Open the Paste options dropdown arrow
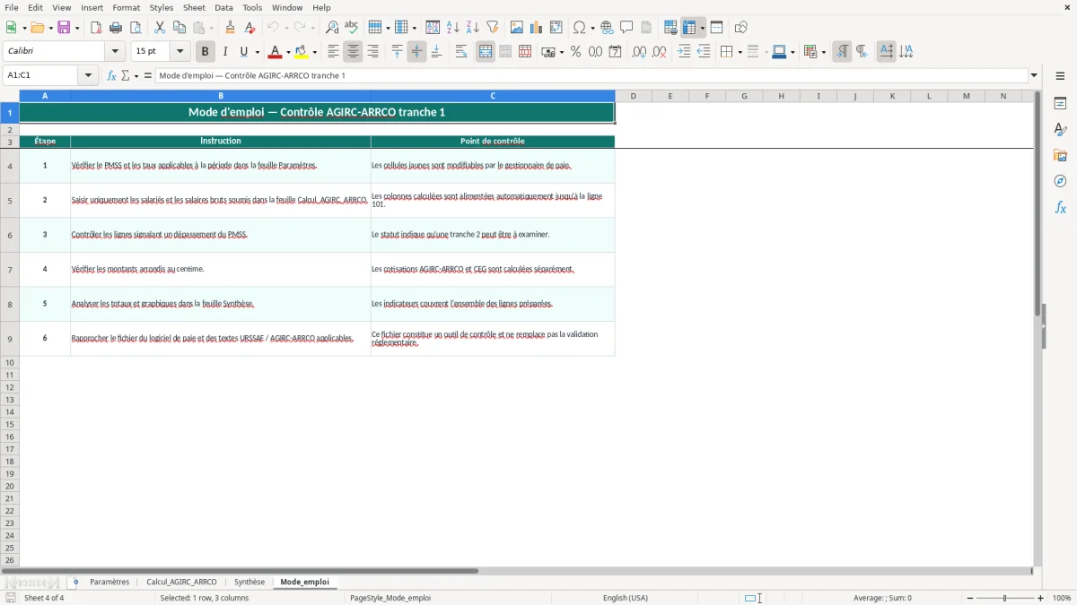The width and height of the screenshot is (1077, 605). click(211, 29)
